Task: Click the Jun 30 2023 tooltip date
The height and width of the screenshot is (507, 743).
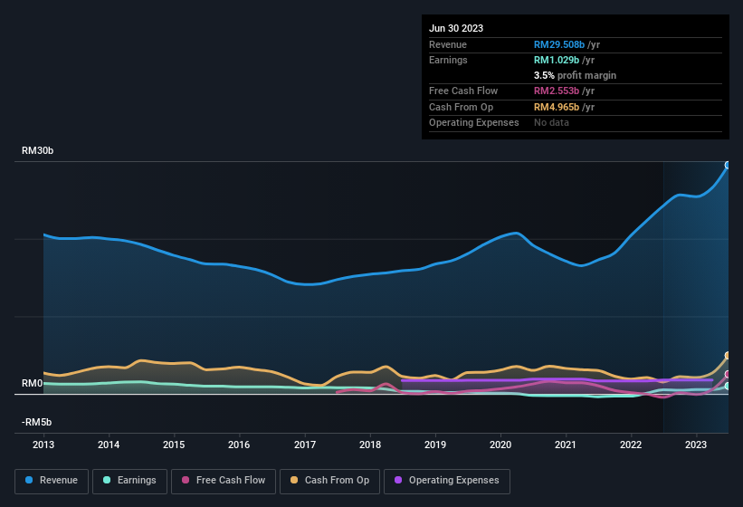Action: point(456,28)
